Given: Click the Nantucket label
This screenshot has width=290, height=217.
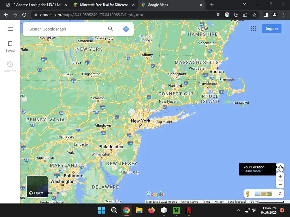Looking at the screenshot, I should point(241,103).
